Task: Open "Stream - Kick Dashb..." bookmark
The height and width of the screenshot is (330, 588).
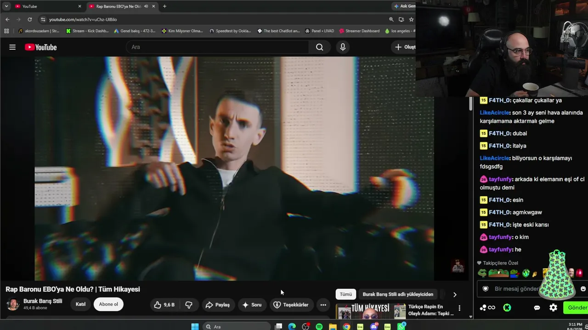Action: click(87, 31)
